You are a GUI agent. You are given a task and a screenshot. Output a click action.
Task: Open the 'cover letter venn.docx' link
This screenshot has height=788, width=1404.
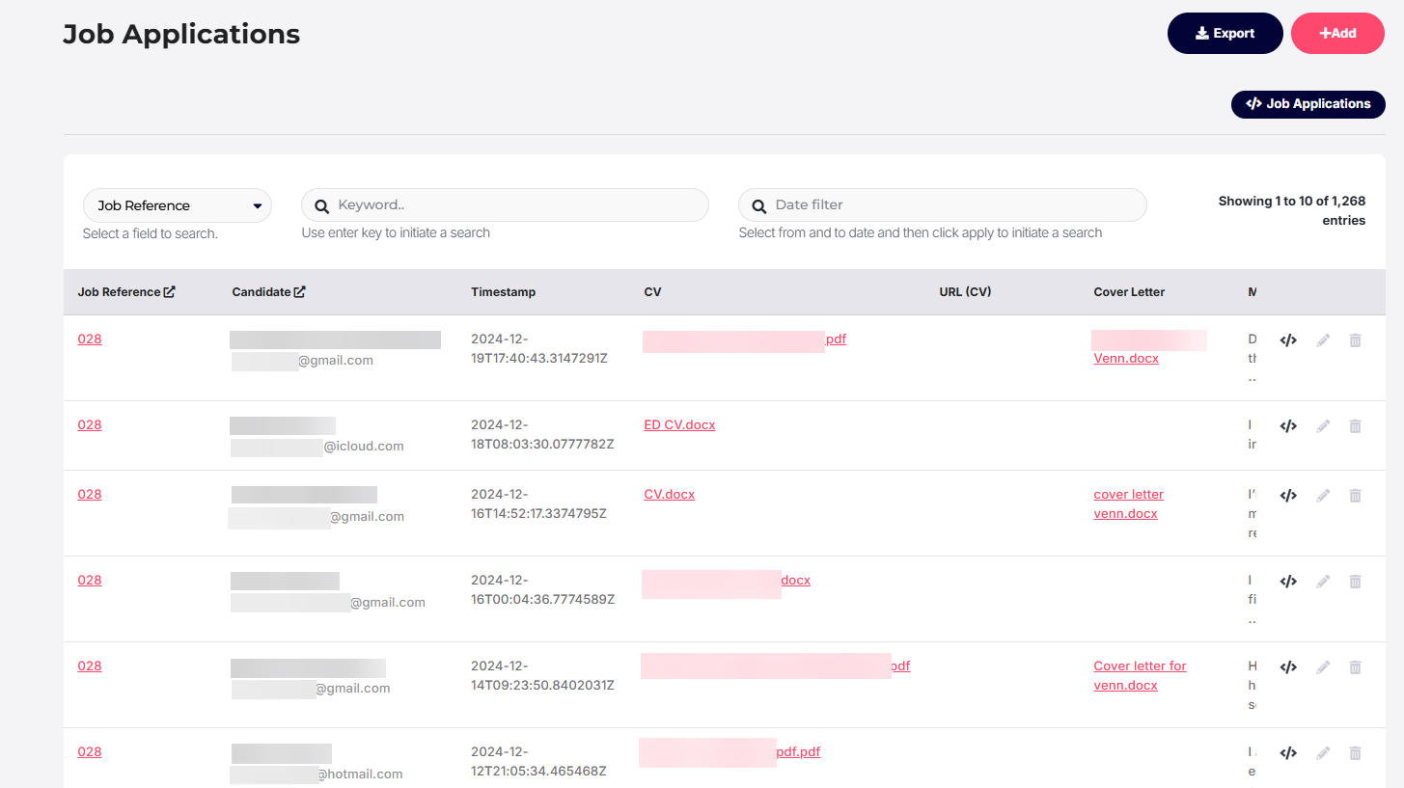click(1128, 504)
